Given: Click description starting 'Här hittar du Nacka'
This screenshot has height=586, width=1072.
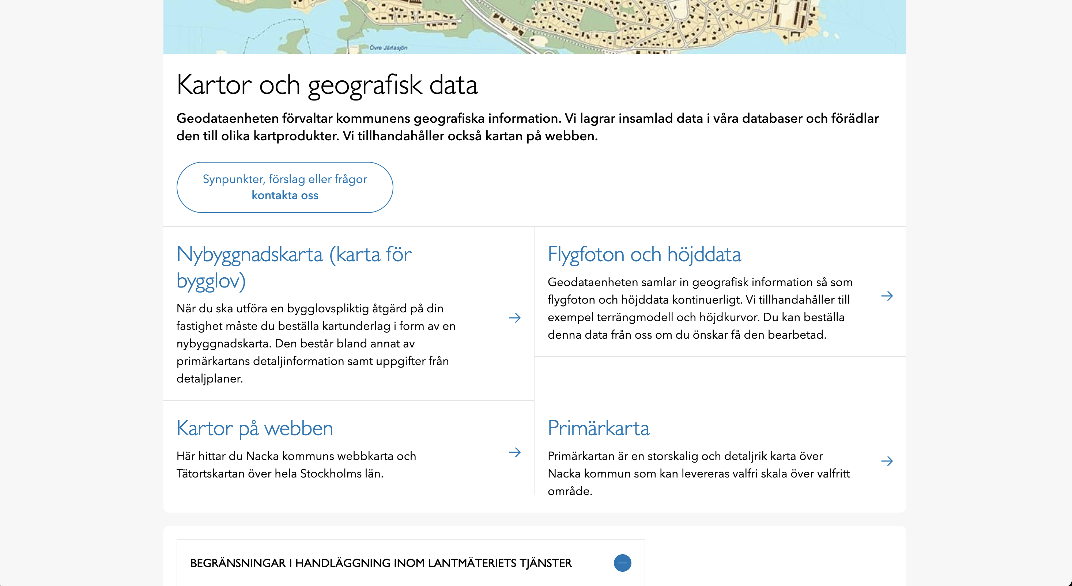Looking at the screenshot, I should (x=296, y=465).
